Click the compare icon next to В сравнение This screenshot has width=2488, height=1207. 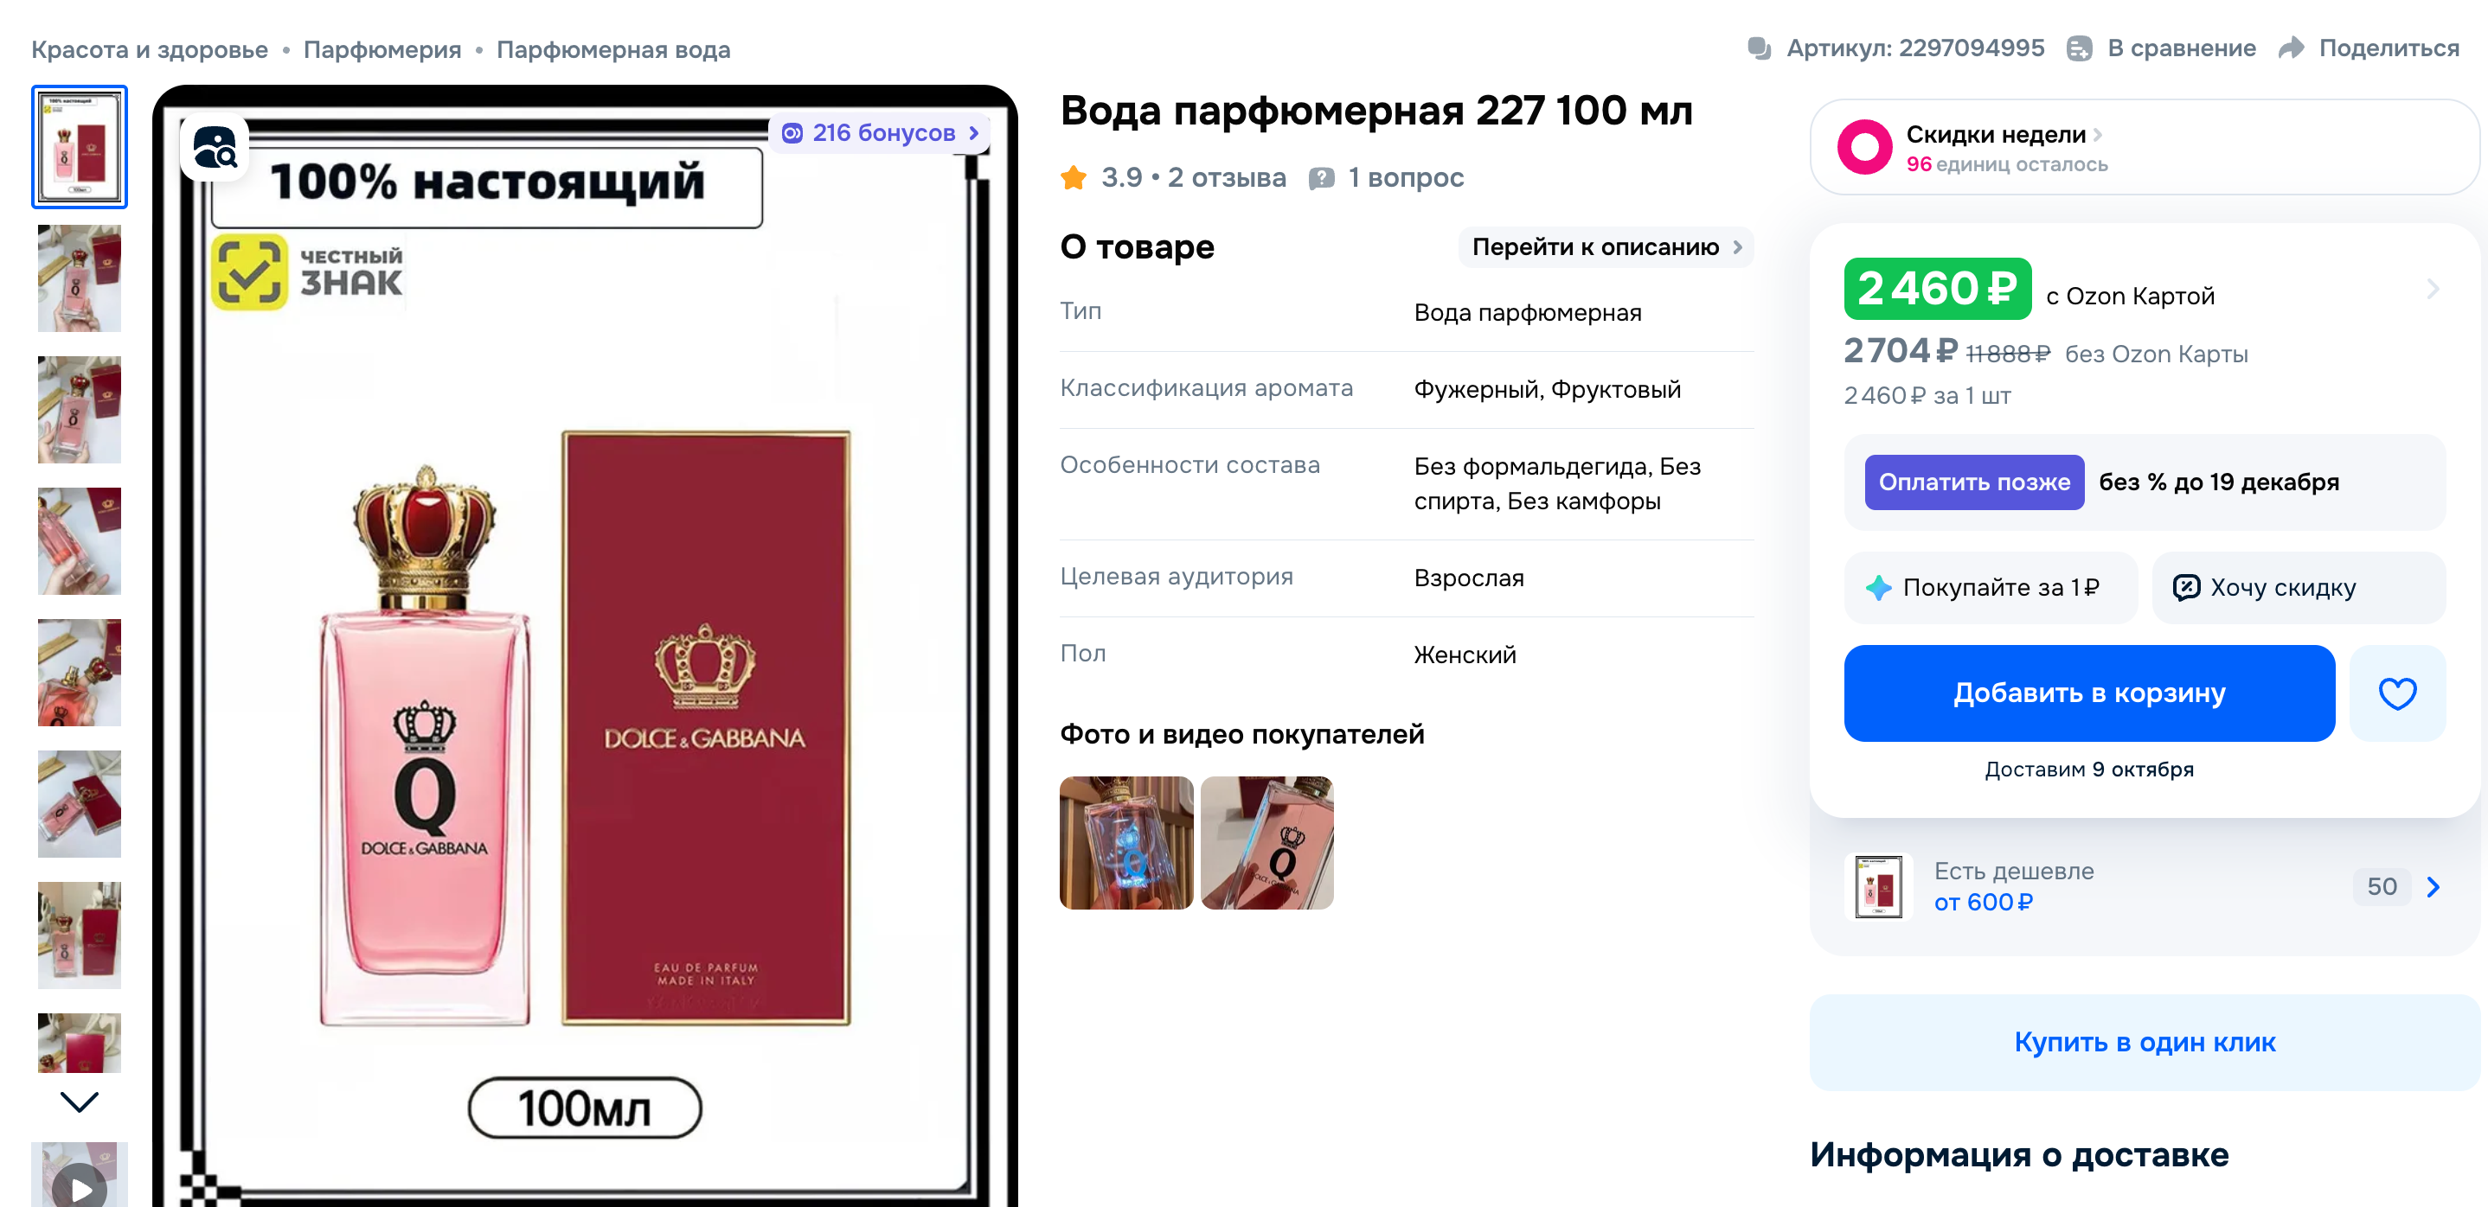pos(2079,48)
